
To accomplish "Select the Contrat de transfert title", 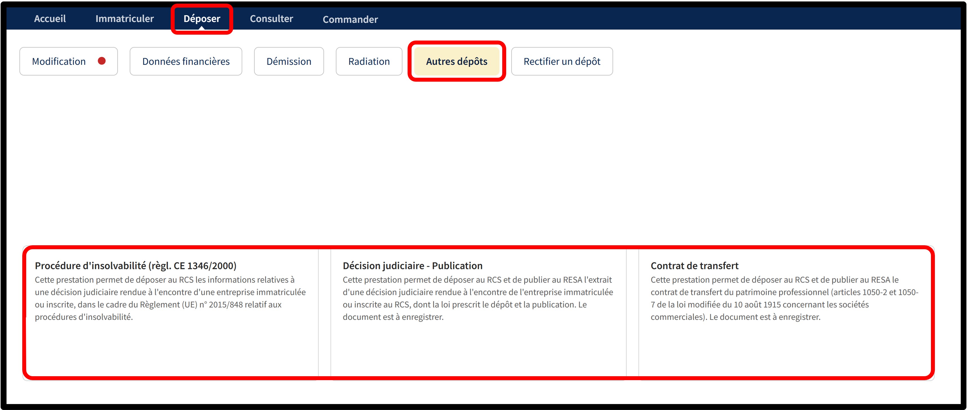I will click(694, 266).
